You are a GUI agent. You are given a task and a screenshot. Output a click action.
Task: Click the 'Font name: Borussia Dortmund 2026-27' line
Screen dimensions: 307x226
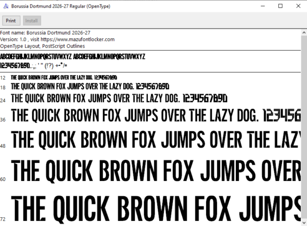(45, 33)
